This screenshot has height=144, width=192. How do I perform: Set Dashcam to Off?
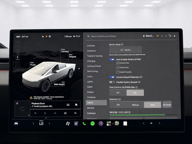pos(118,105)
